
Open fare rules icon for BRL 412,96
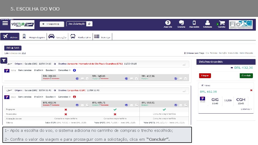pos(176,79)
